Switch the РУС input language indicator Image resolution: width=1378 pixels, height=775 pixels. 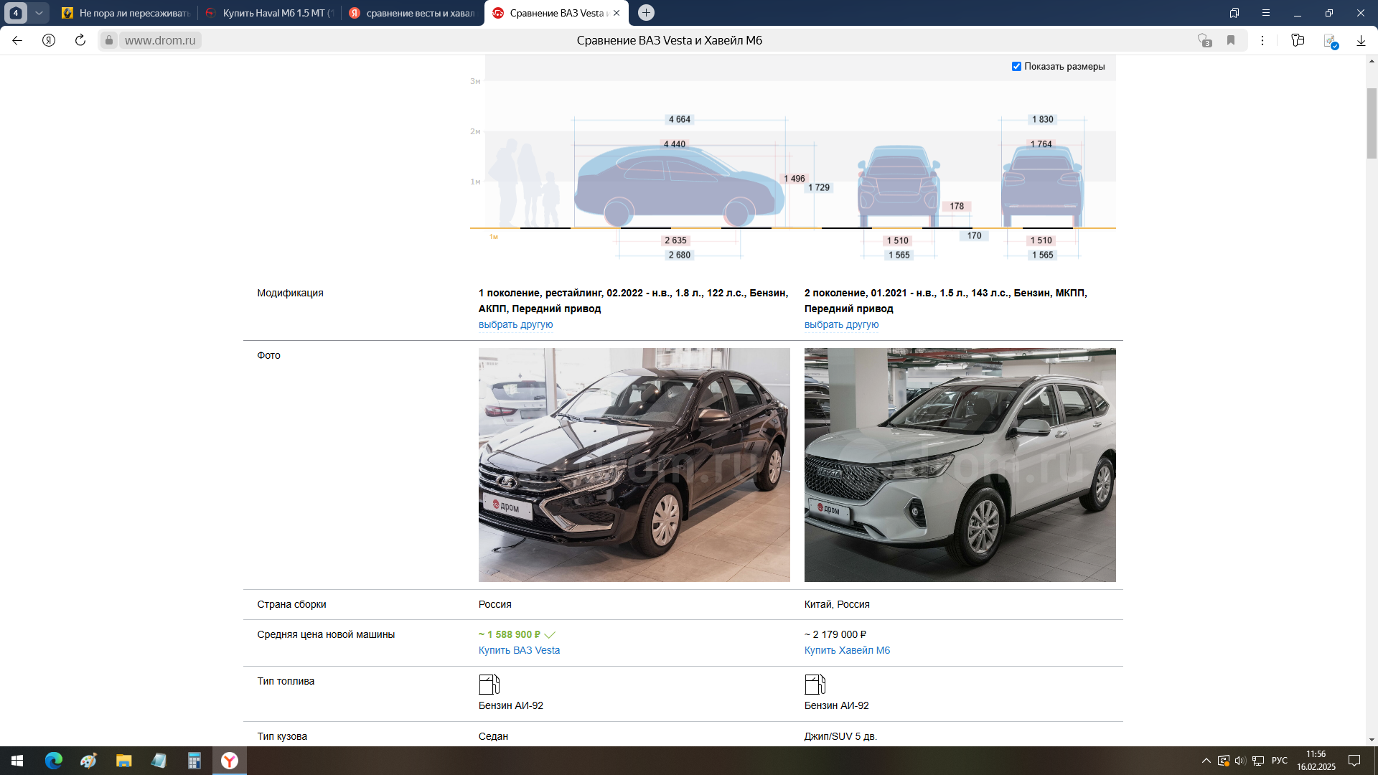tap(1280, 761)
